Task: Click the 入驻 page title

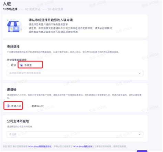Action: click(7, 4)
